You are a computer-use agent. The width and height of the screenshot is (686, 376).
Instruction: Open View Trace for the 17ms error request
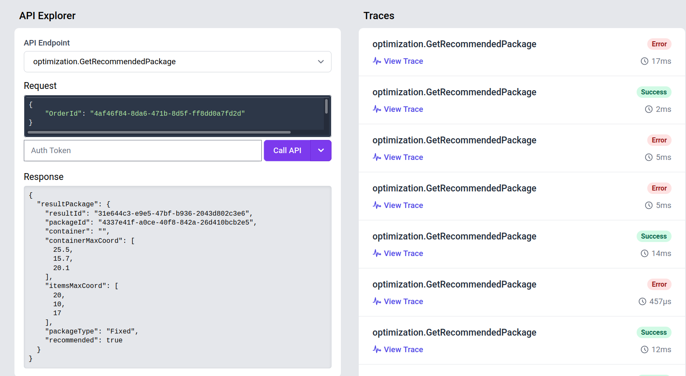[403, 61]
